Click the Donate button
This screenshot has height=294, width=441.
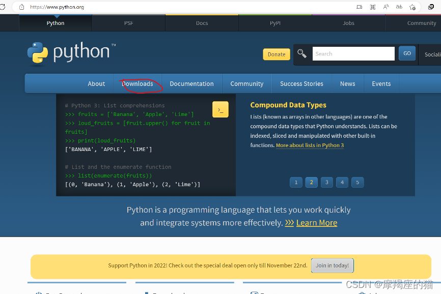pyautogui.click(x=276, y=54)
